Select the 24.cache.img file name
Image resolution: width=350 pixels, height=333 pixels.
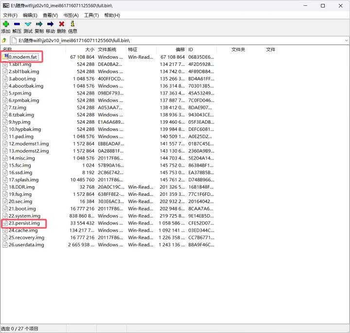(23, 230)
